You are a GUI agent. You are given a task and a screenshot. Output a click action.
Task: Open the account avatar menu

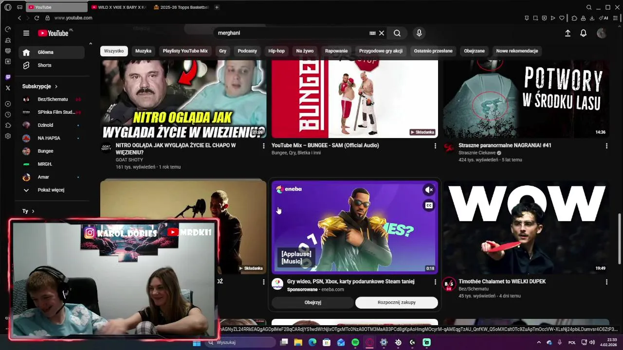(x=602, y=33)
